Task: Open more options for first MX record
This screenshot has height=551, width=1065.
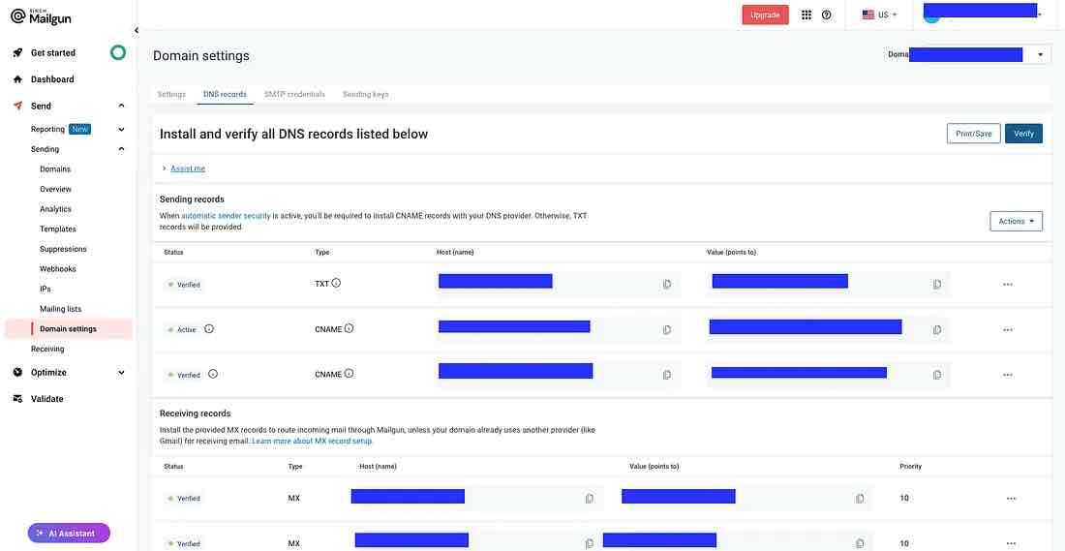Action: pos(1011,499)
